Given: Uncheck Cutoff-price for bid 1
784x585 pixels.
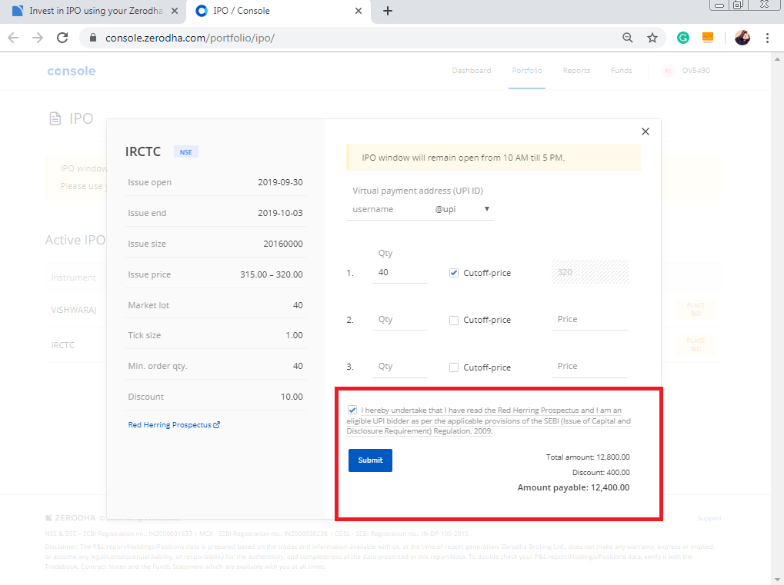Looking at the screenshot, I should click(x=453, y=273).
